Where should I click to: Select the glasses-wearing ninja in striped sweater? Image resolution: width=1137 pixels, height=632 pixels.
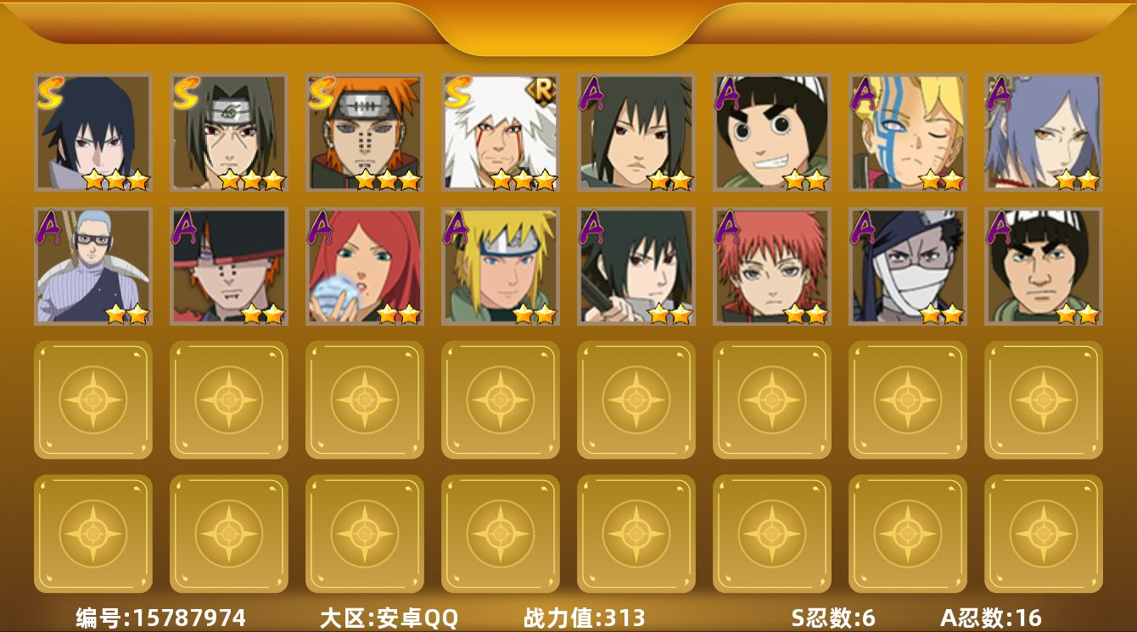(93, 266)
